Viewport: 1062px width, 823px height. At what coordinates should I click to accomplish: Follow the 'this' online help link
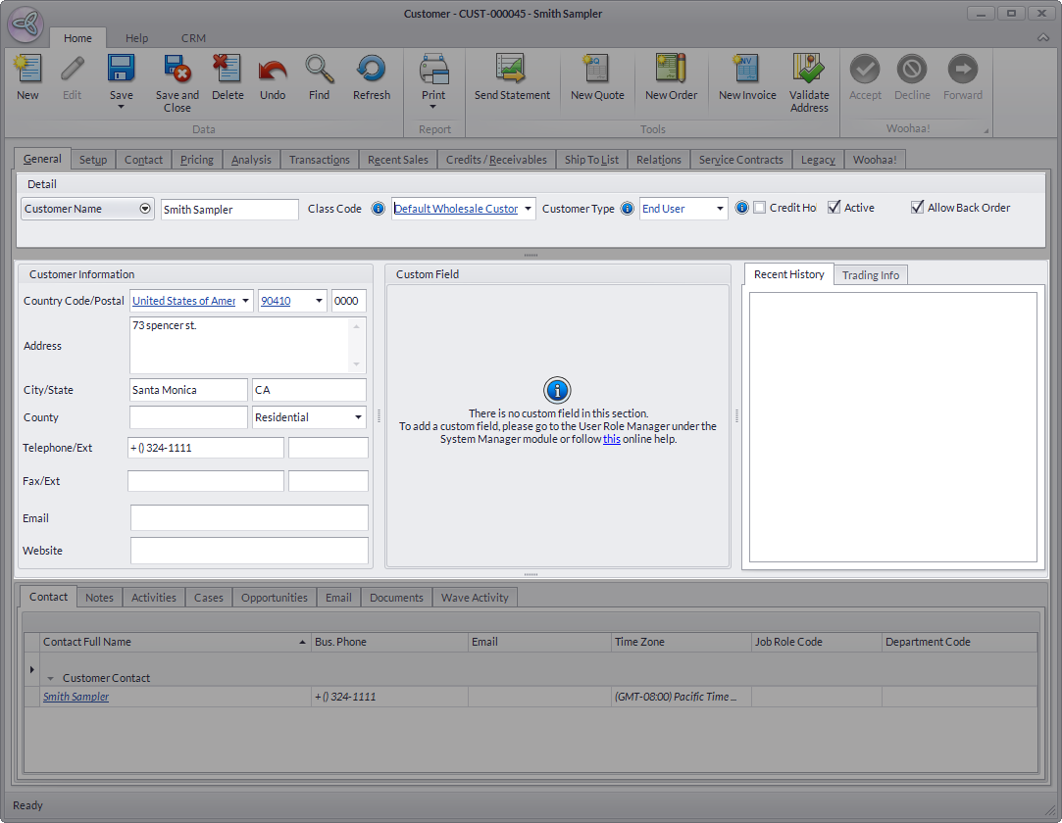pyautogui.click(x=611, y=439)
